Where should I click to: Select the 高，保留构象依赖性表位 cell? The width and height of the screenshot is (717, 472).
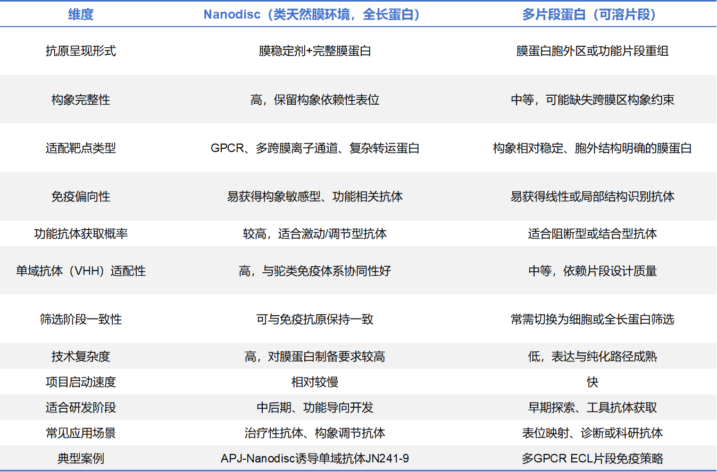coord(314,99)
